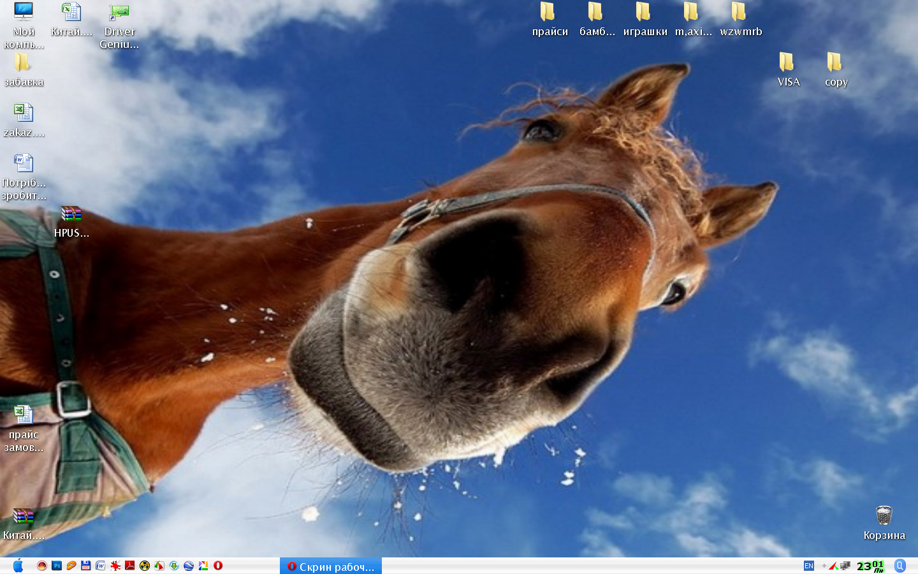Click the Opera icon in quick launch
This screenshot has width=918, height=574.
pyautogui.click(x=218, y=566)
